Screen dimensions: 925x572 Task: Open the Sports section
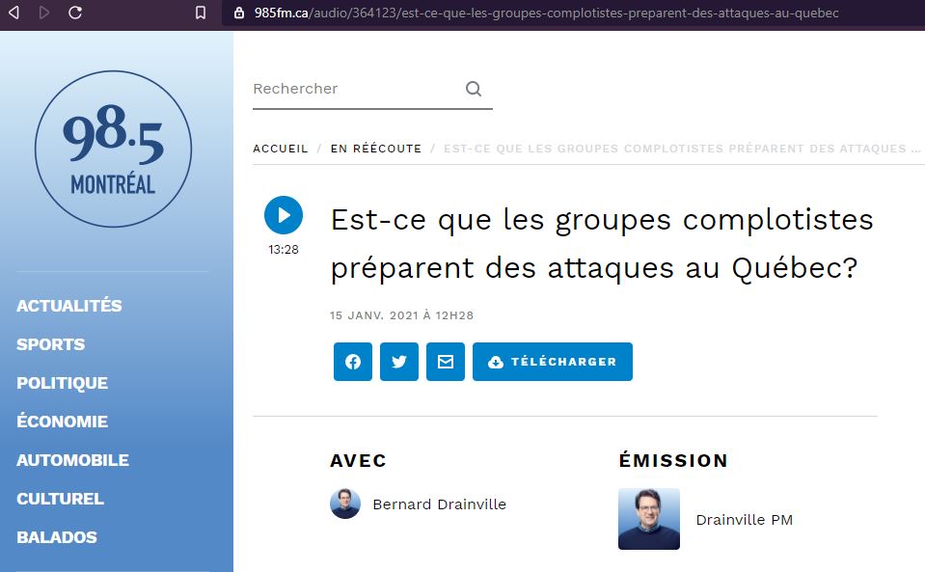(51, 344)
